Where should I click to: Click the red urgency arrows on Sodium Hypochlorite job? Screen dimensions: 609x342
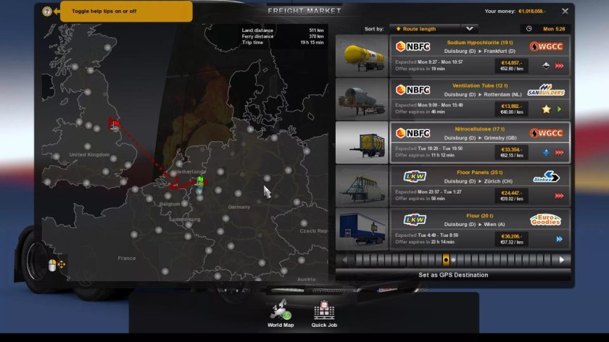[560, 66]
